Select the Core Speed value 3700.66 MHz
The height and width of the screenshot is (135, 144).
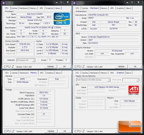(x=25, y=44)
